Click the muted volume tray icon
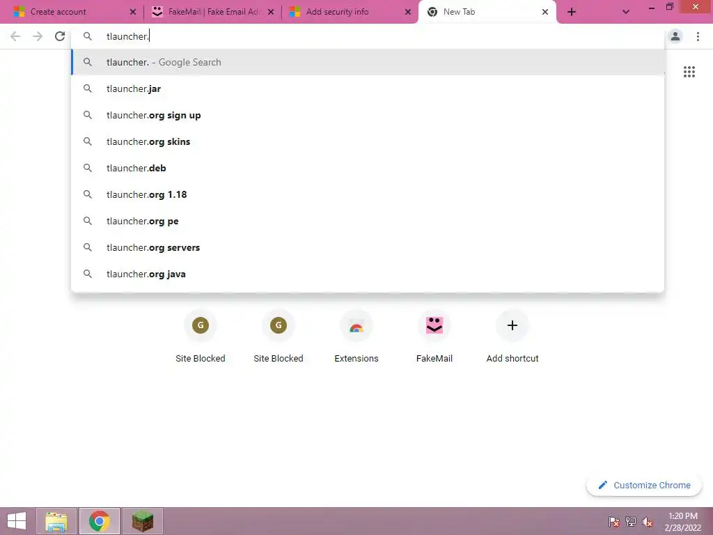713x535 pixels. [648, 521]
